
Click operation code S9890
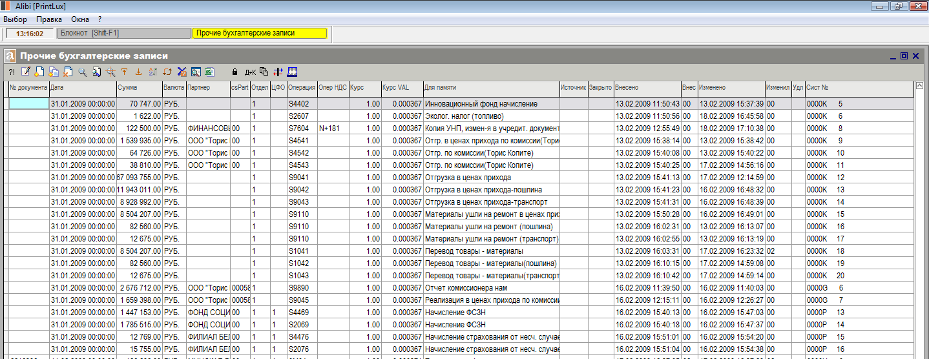tap(302, 288)
